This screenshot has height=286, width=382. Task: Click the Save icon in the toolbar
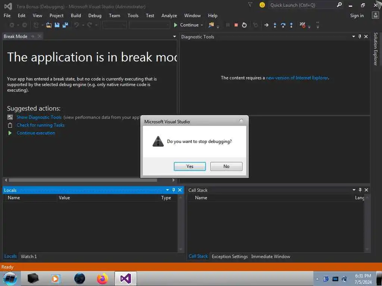[57, 25]
